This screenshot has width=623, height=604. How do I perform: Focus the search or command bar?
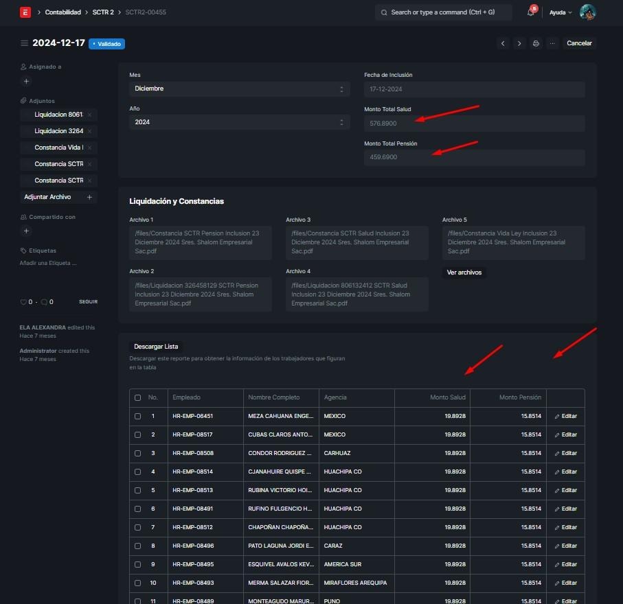pos(444,12)
